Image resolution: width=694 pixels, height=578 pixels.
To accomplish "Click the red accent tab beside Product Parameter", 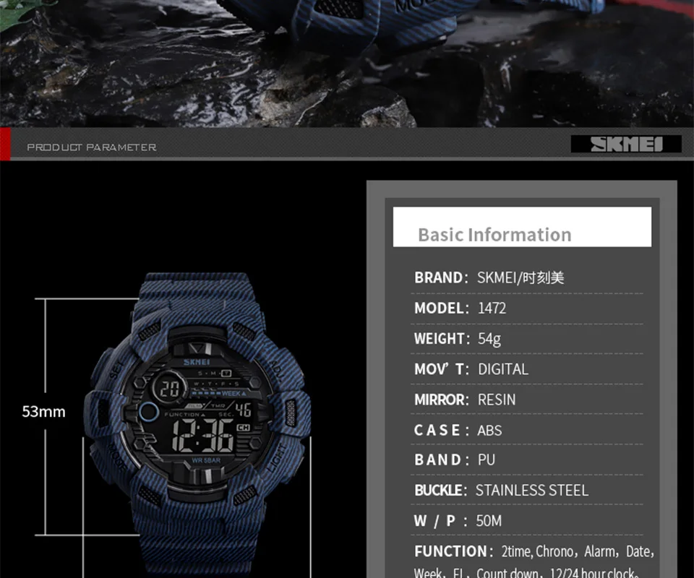I will pyautogui.click(x=5, y=144).
